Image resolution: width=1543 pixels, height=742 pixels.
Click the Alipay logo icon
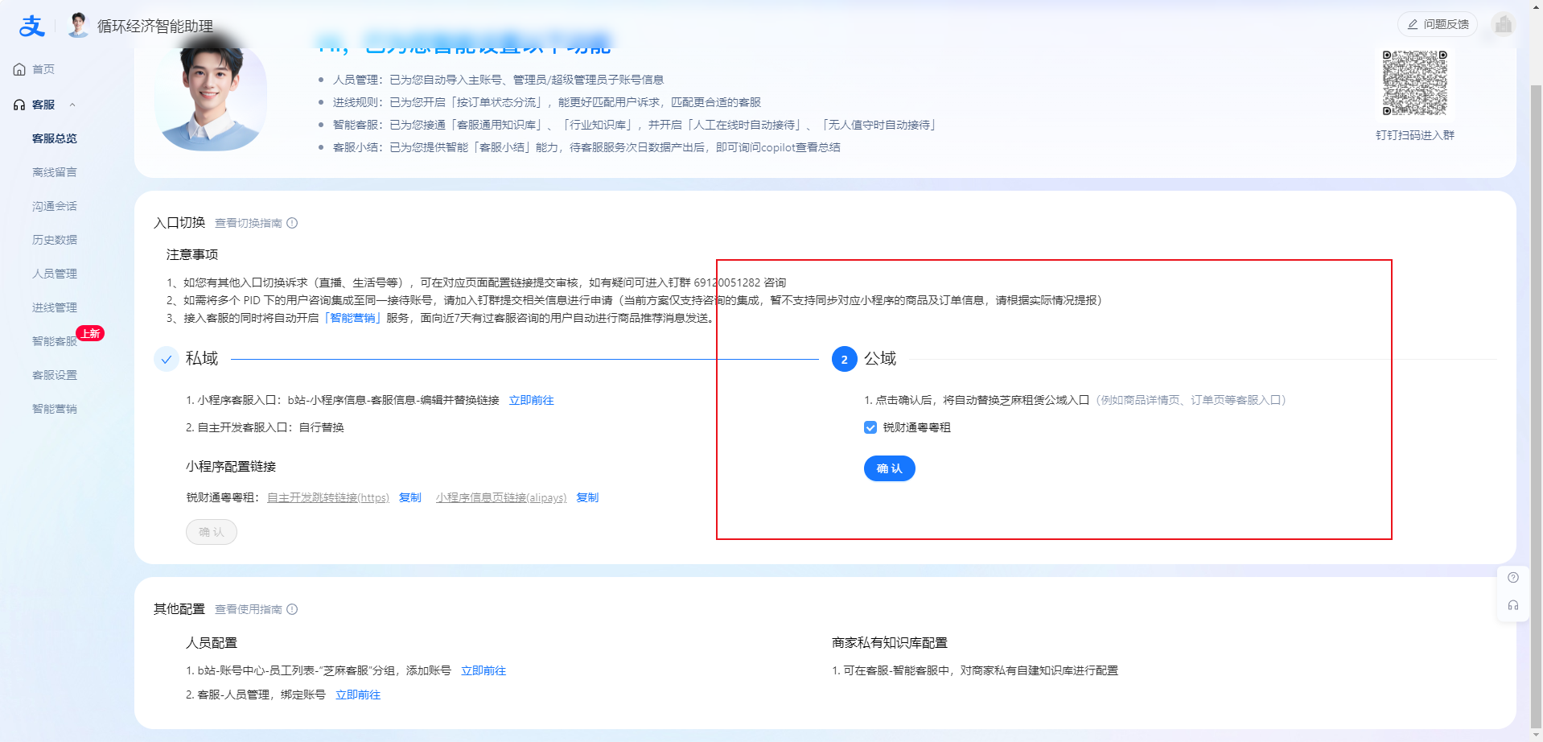[31, 27]
